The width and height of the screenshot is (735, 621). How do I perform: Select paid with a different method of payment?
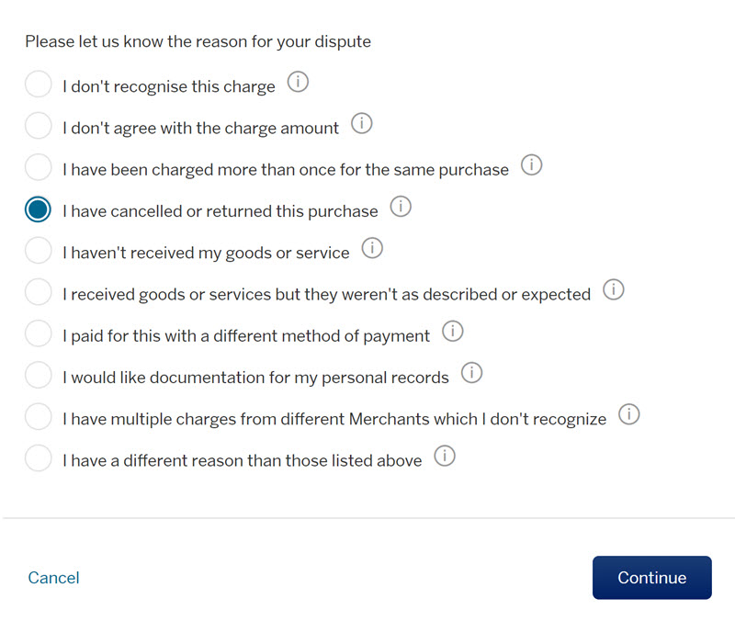(x=39, y=334)
